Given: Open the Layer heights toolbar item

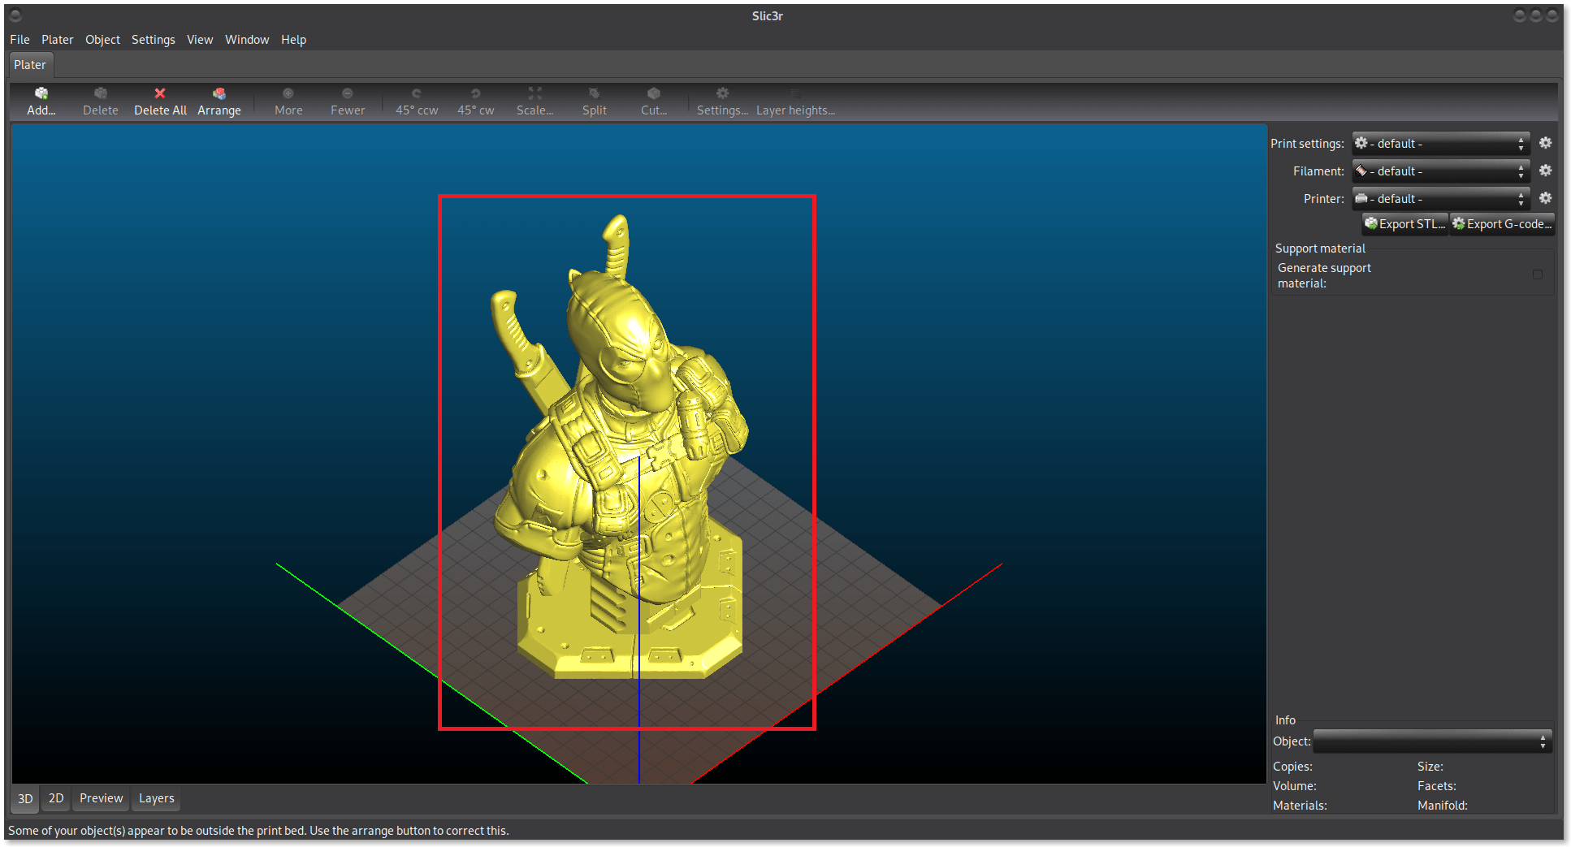Looking at the screenshot, I should coord(795,102).
